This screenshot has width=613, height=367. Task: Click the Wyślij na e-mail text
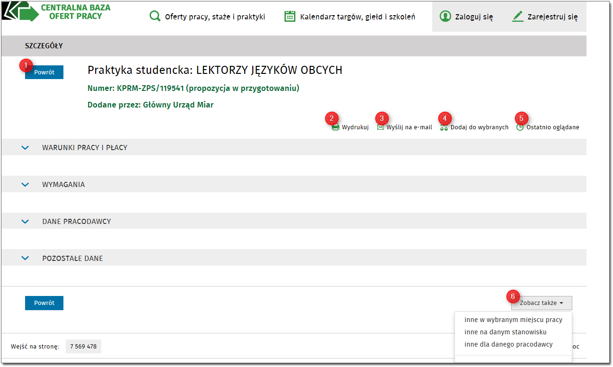point(409,127)
